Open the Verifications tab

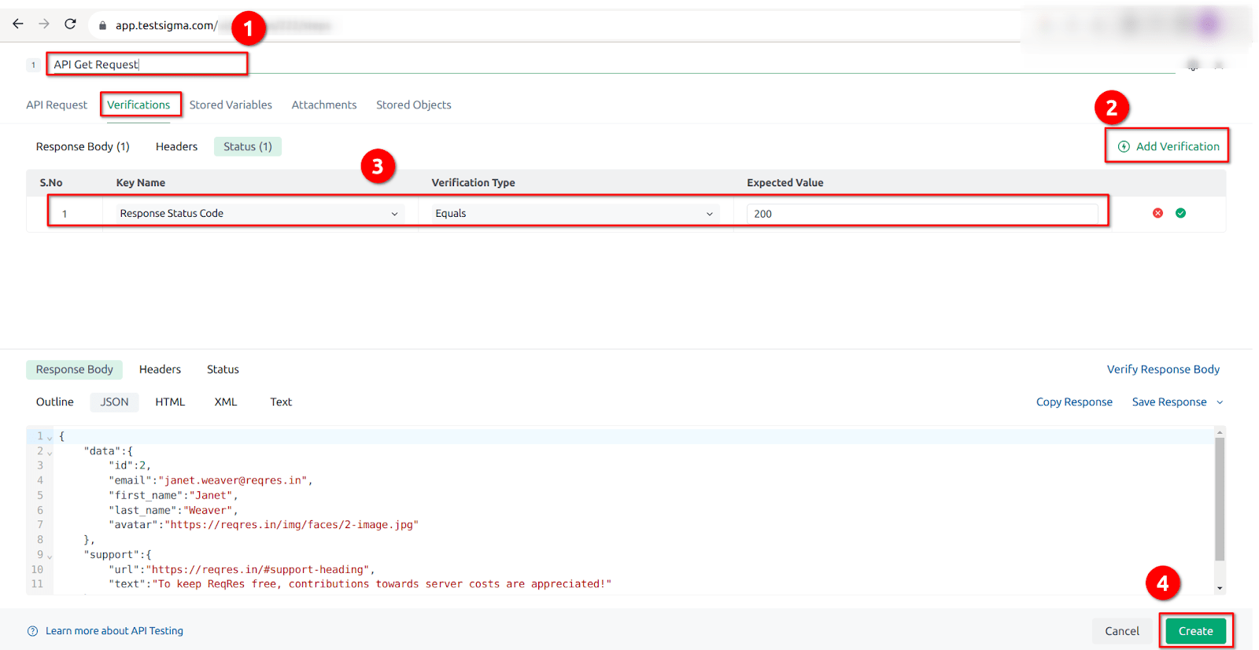138,105
